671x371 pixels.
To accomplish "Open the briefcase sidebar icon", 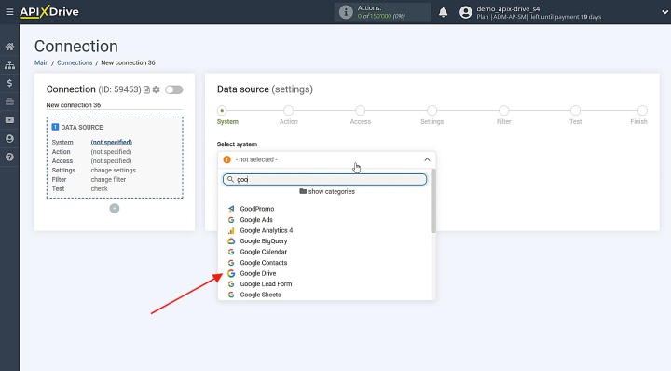I will 9,102.
